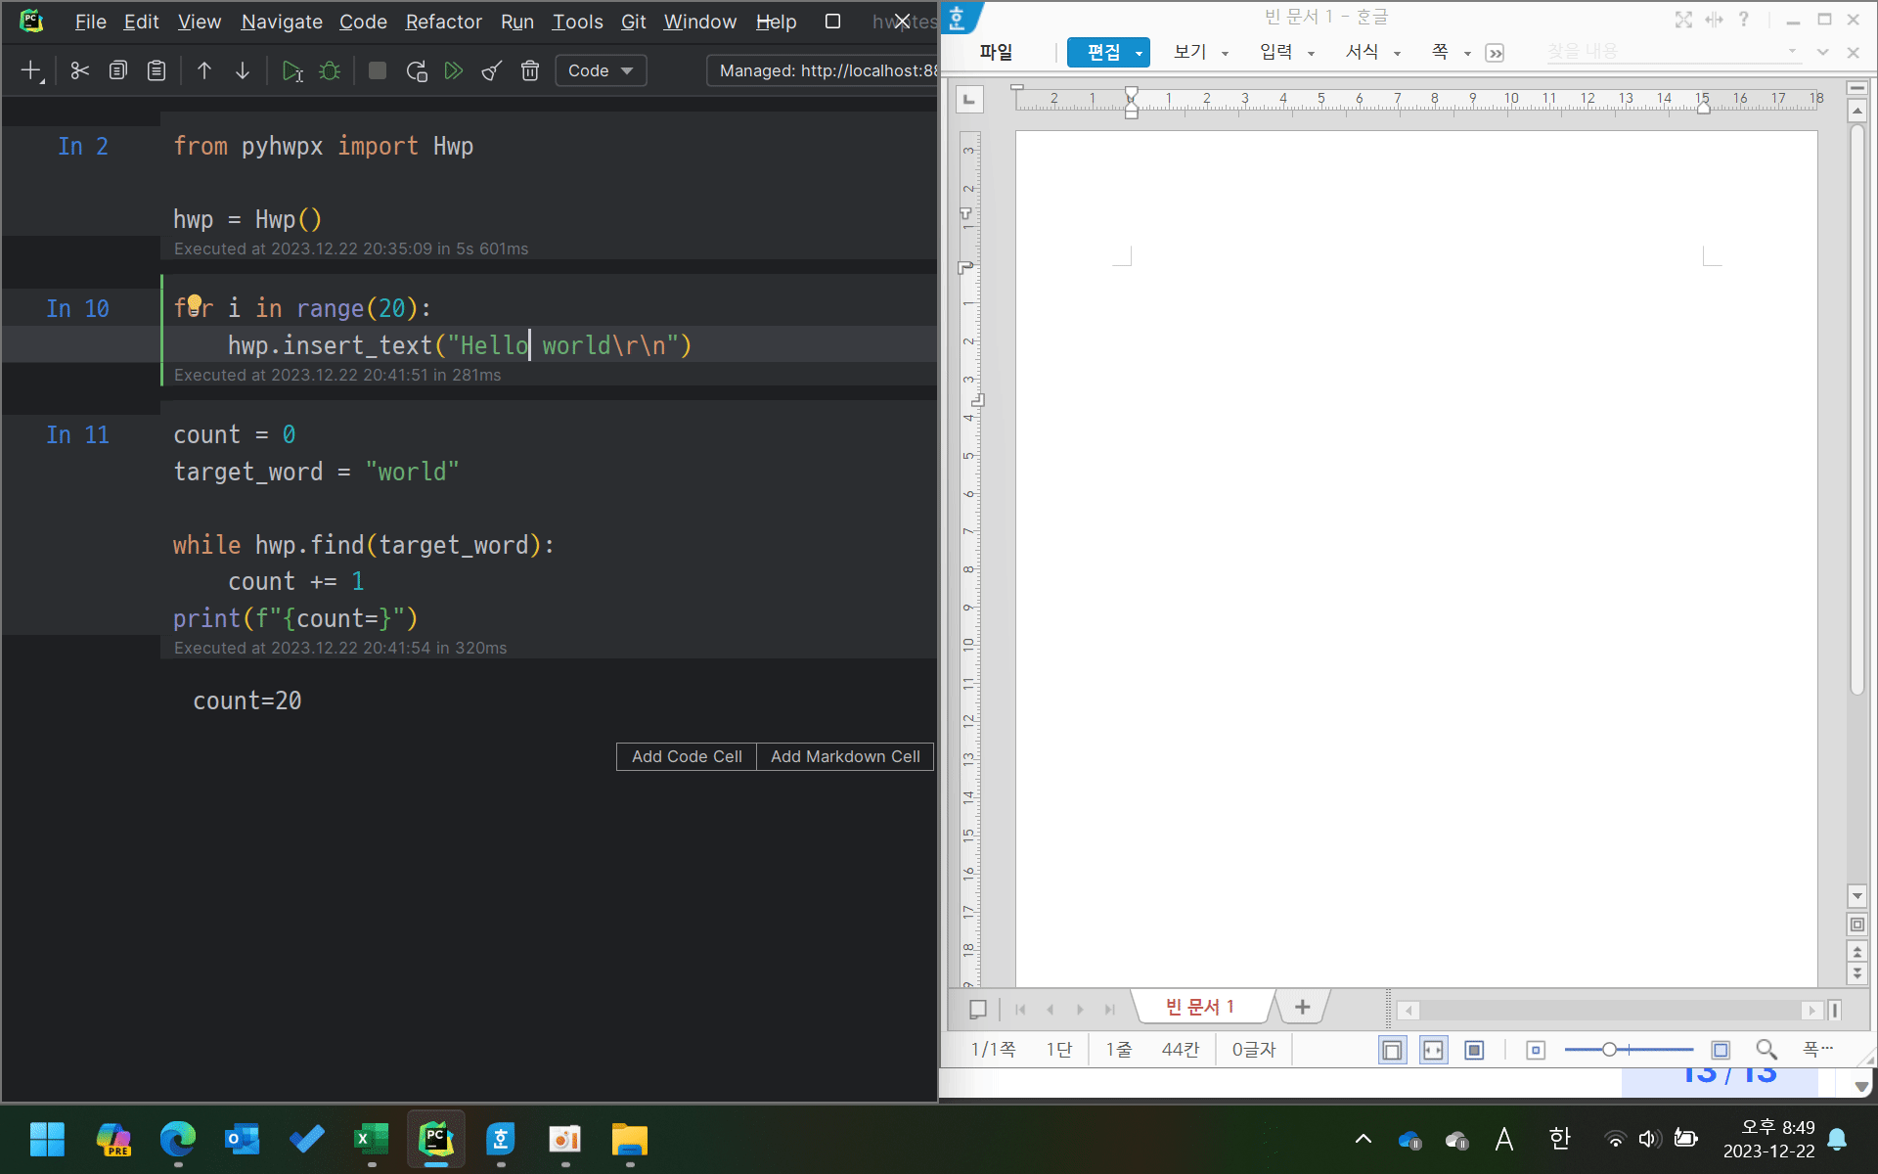Show more Hangul menus with the overflow chevron
The image size is (1878, 1174).
1495,53
